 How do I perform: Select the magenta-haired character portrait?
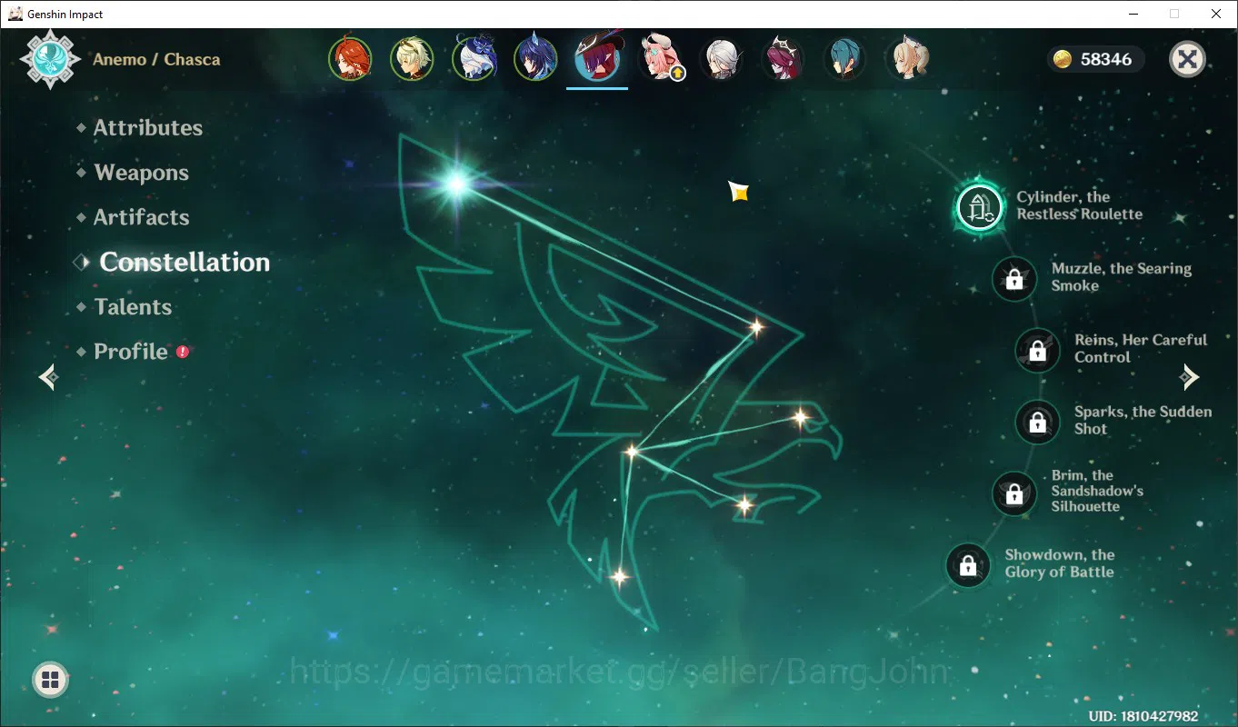[x=783, y=59]
